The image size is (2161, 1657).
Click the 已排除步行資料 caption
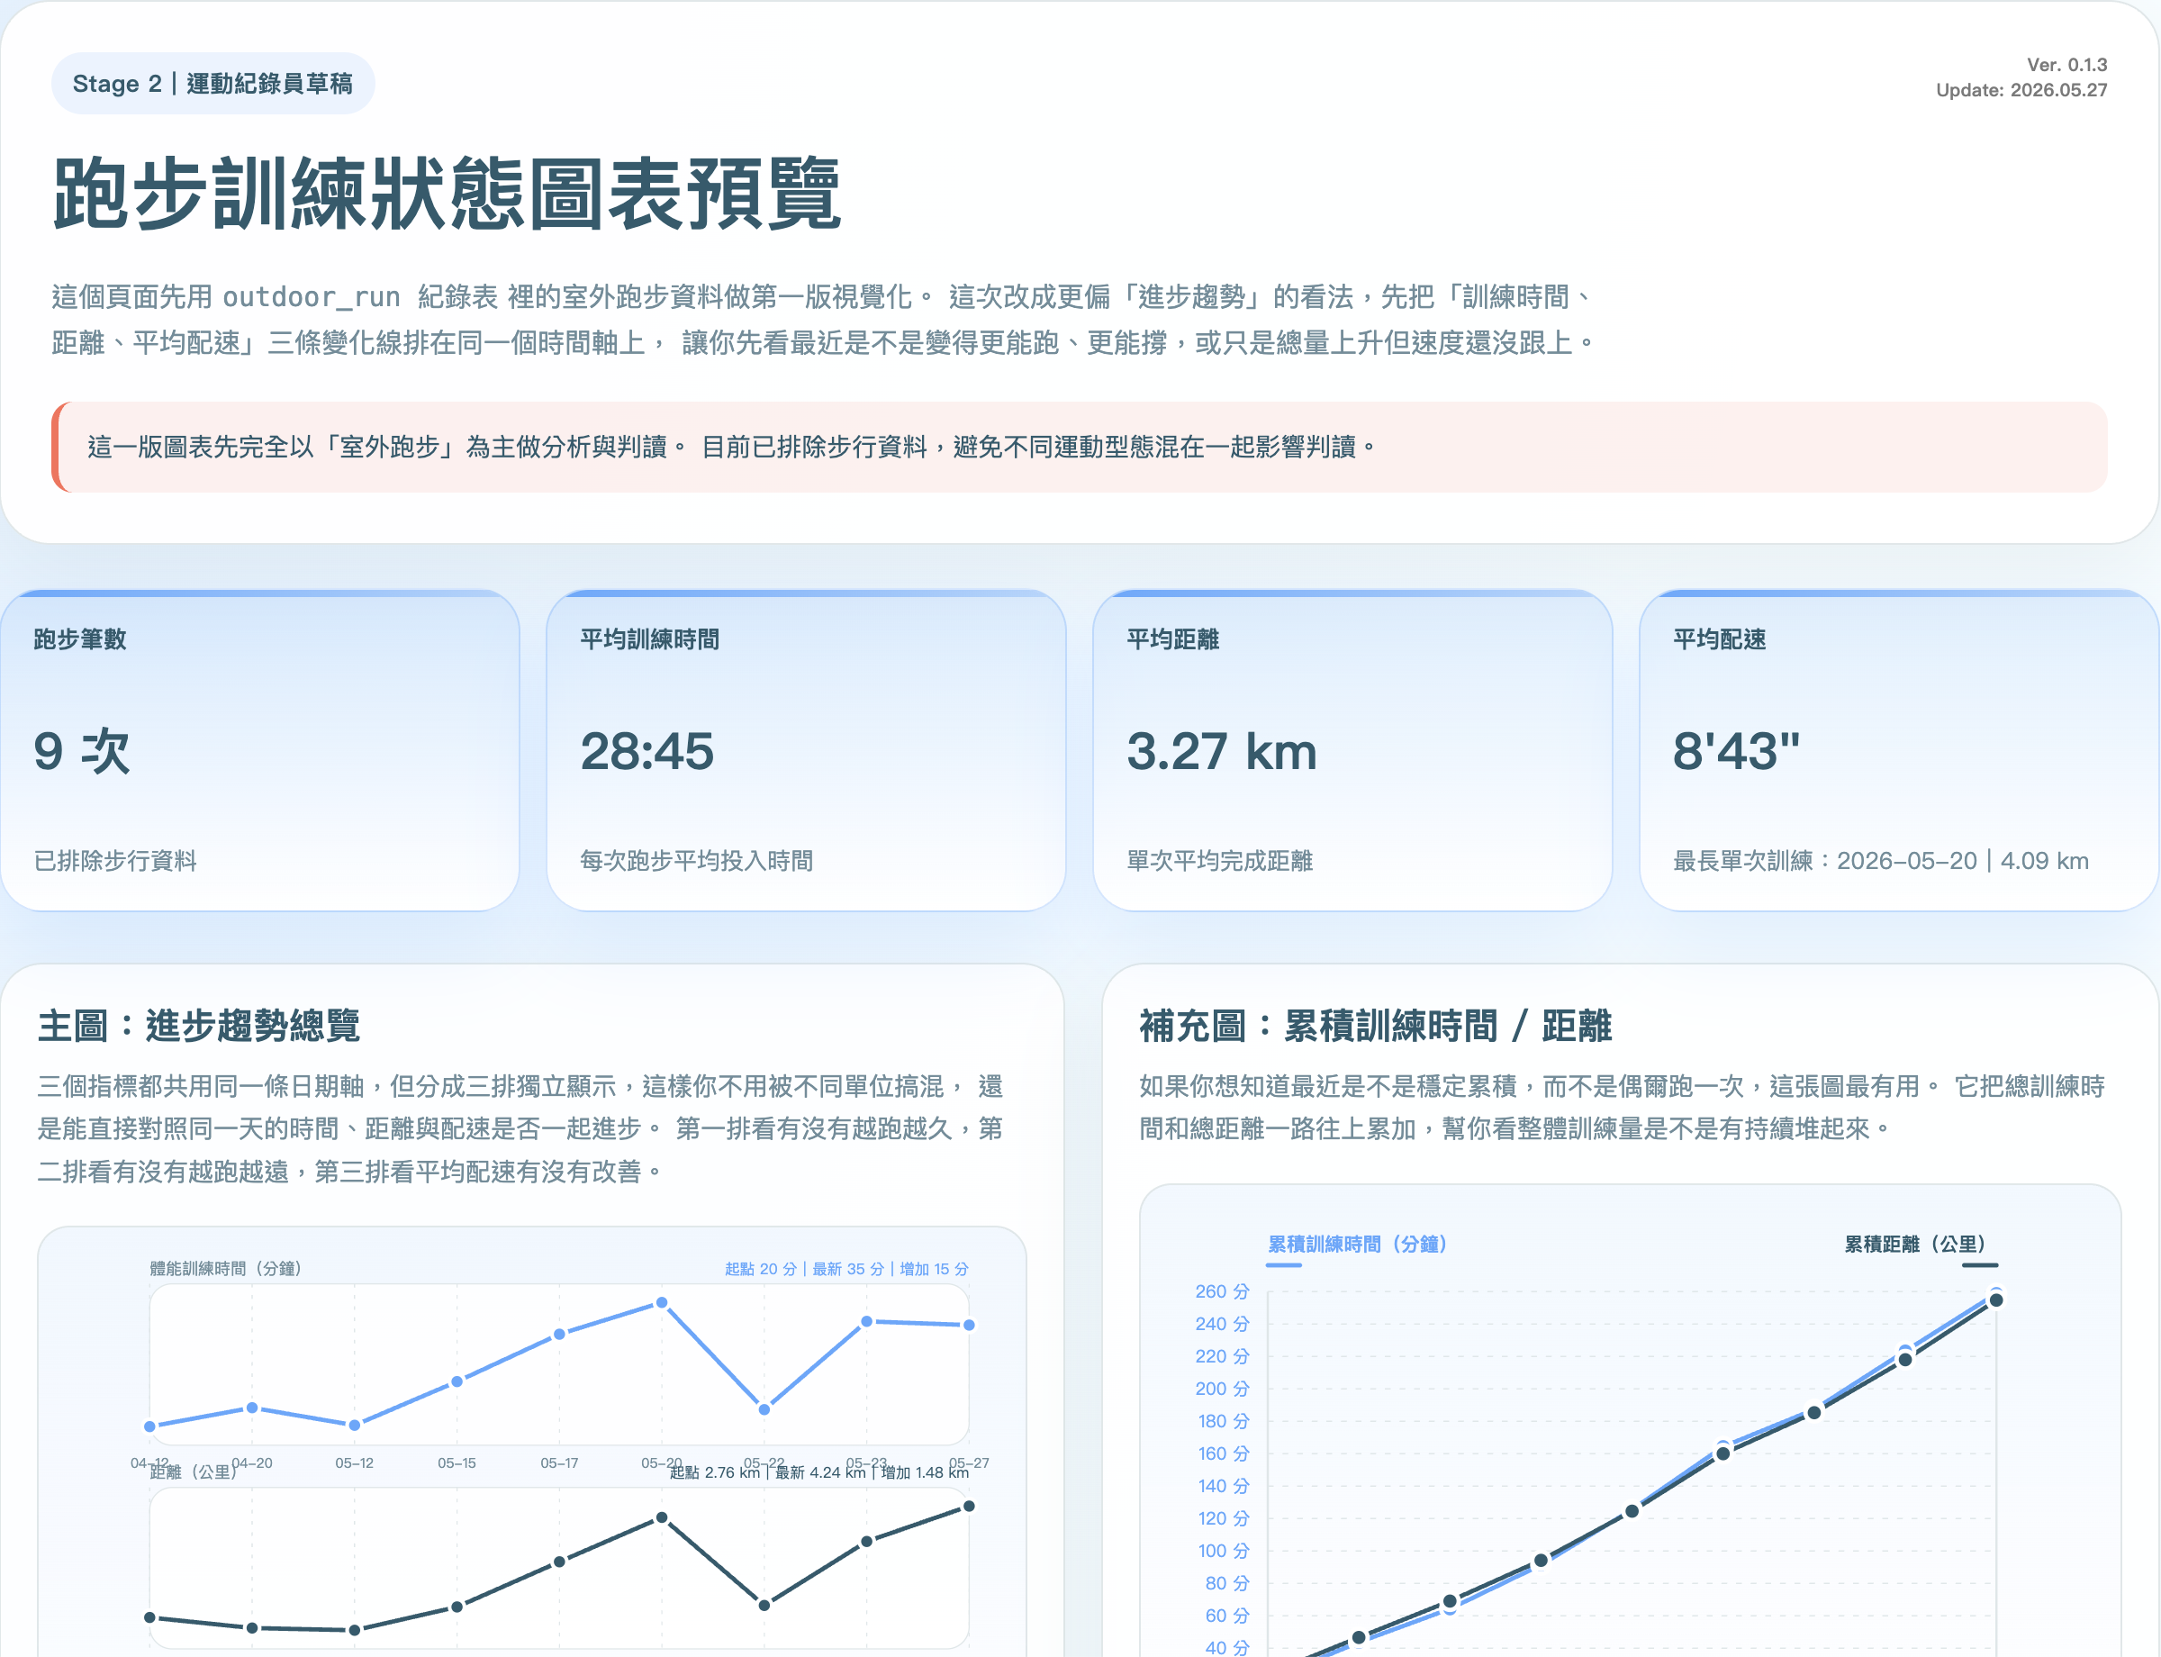(115, 861)
